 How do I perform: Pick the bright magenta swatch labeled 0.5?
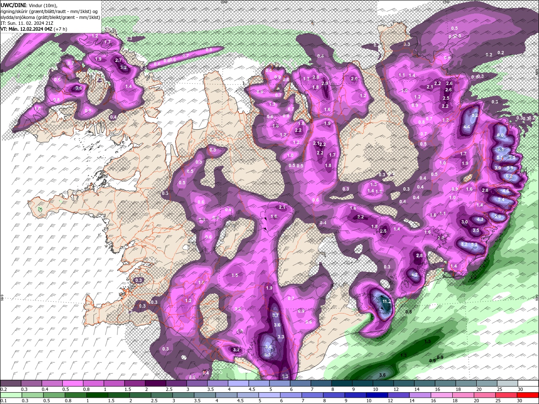[x=72, y=383]
